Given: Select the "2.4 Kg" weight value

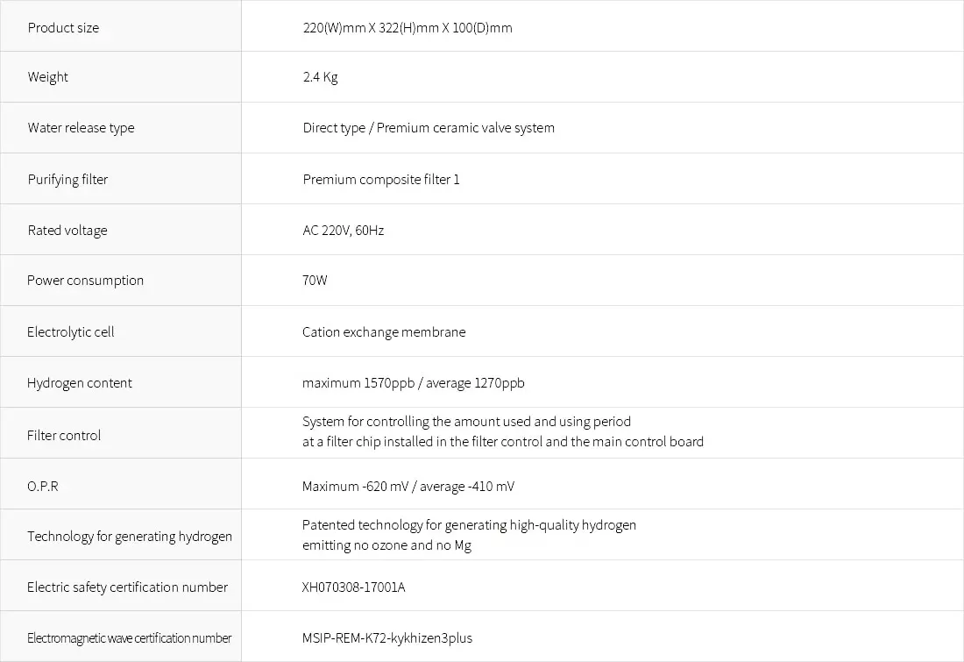Looking at the screenshot, I should pos(320,77).
